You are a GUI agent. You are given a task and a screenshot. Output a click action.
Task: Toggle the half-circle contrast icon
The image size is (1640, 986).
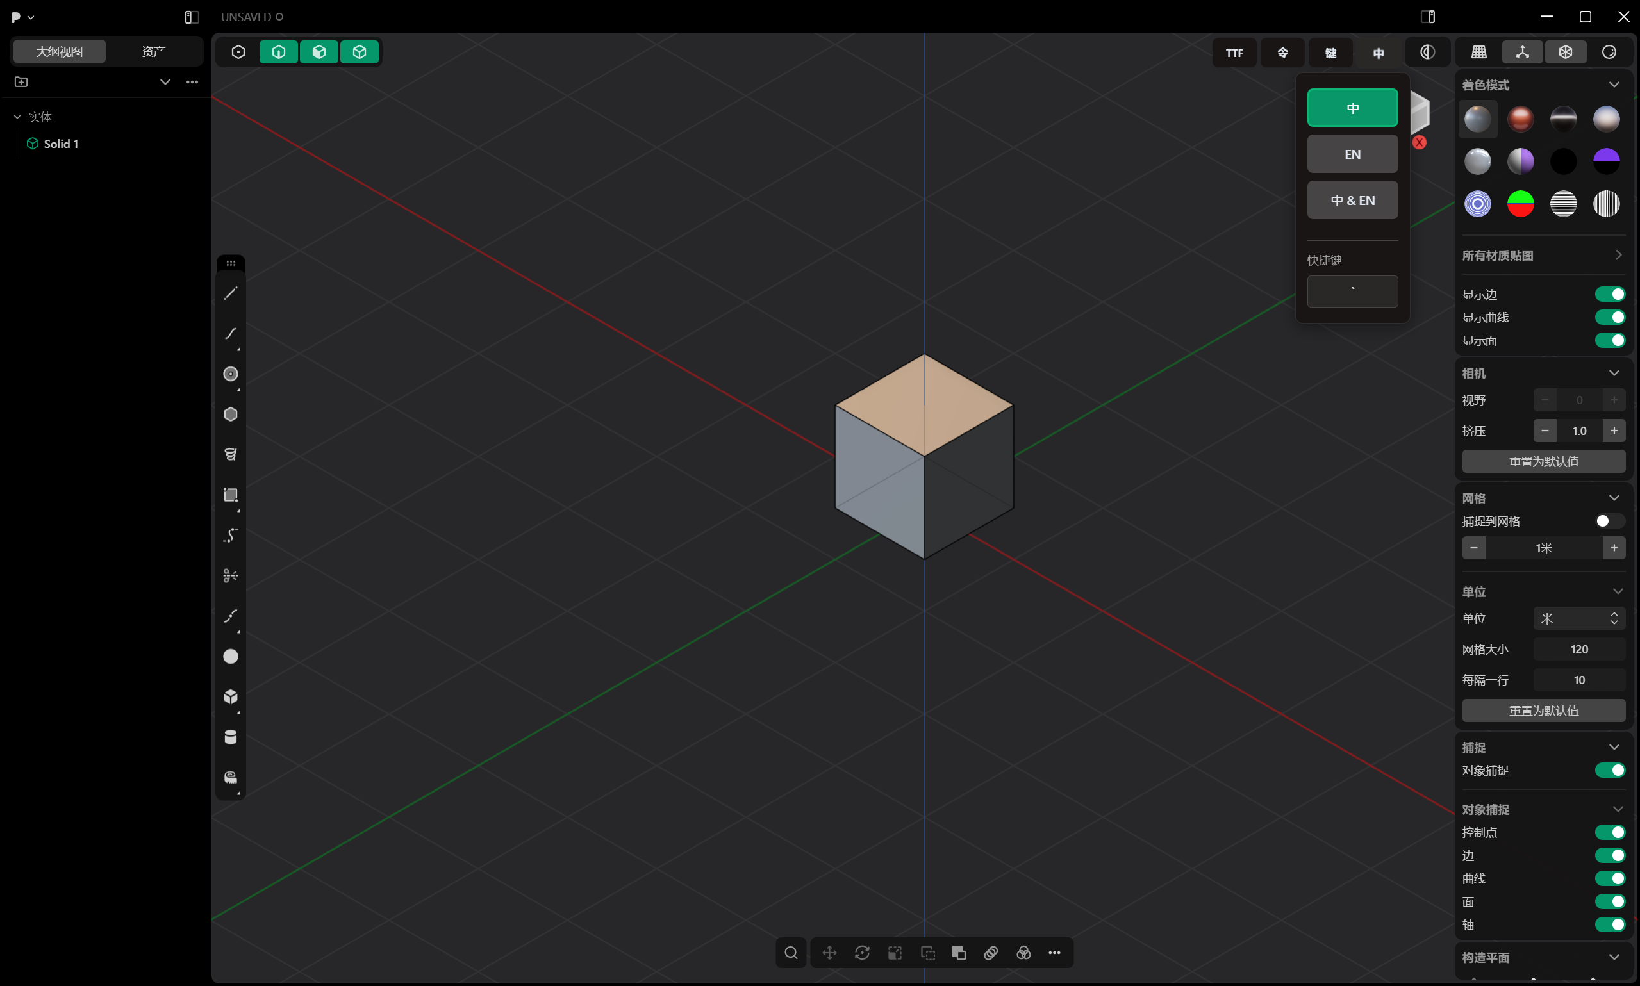1427,53
